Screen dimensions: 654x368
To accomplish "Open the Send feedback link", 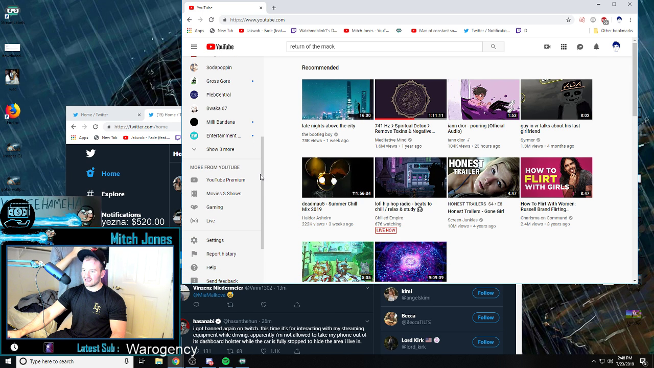I will 222,281.
